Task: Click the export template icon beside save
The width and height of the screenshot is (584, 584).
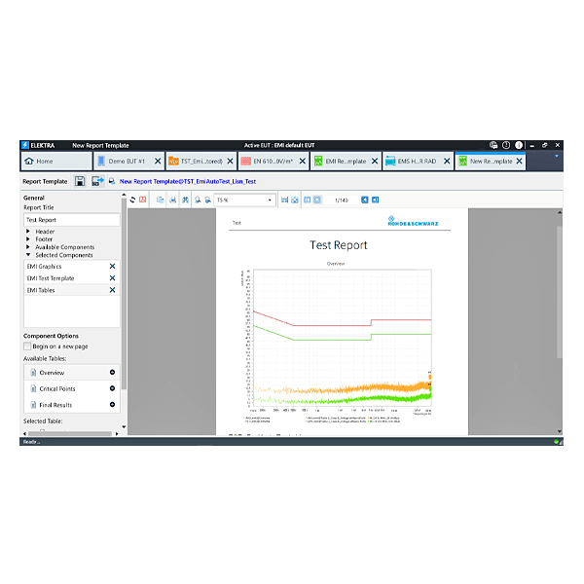Action: (x=97, y=181)
